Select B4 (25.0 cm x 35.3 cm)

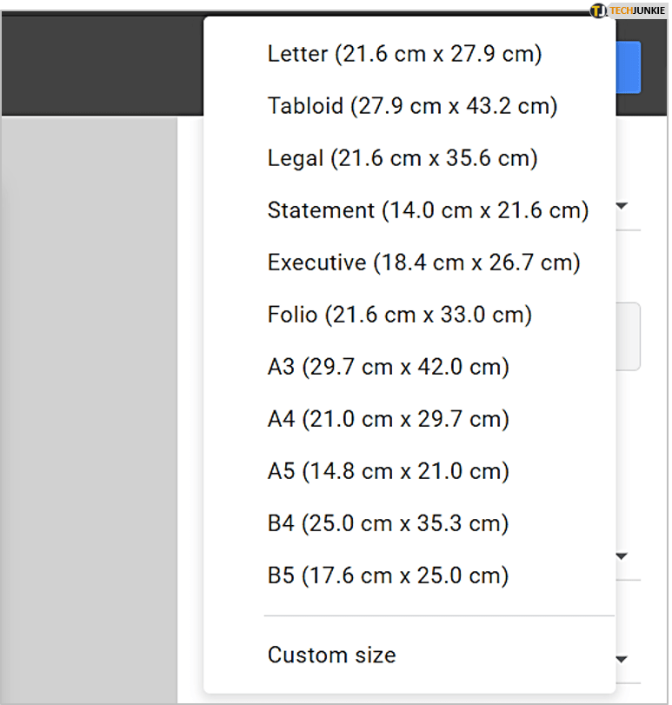(x=388, y=523)
